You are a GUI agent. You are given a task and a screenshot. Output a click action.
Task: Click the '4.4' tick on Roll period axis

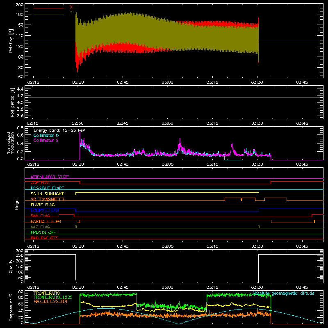pyautogui.click(x=20, y=89)
